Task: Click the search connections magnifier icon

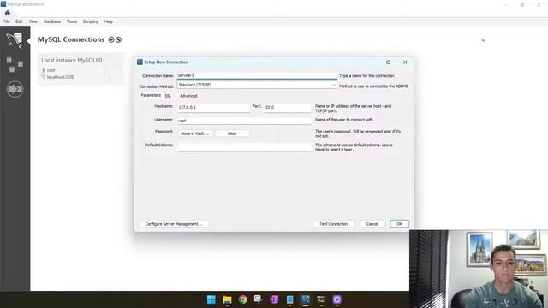Action: (x=483, y=40)
